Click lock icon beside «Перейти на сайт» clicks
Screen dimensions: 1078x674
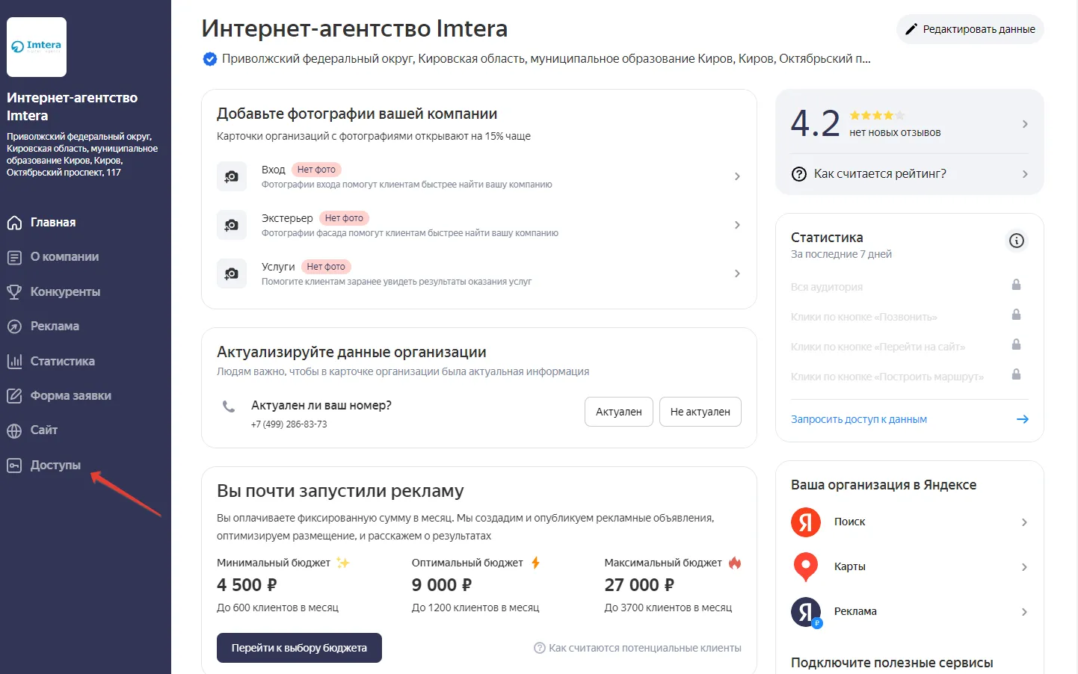[x=1016, y=344]
